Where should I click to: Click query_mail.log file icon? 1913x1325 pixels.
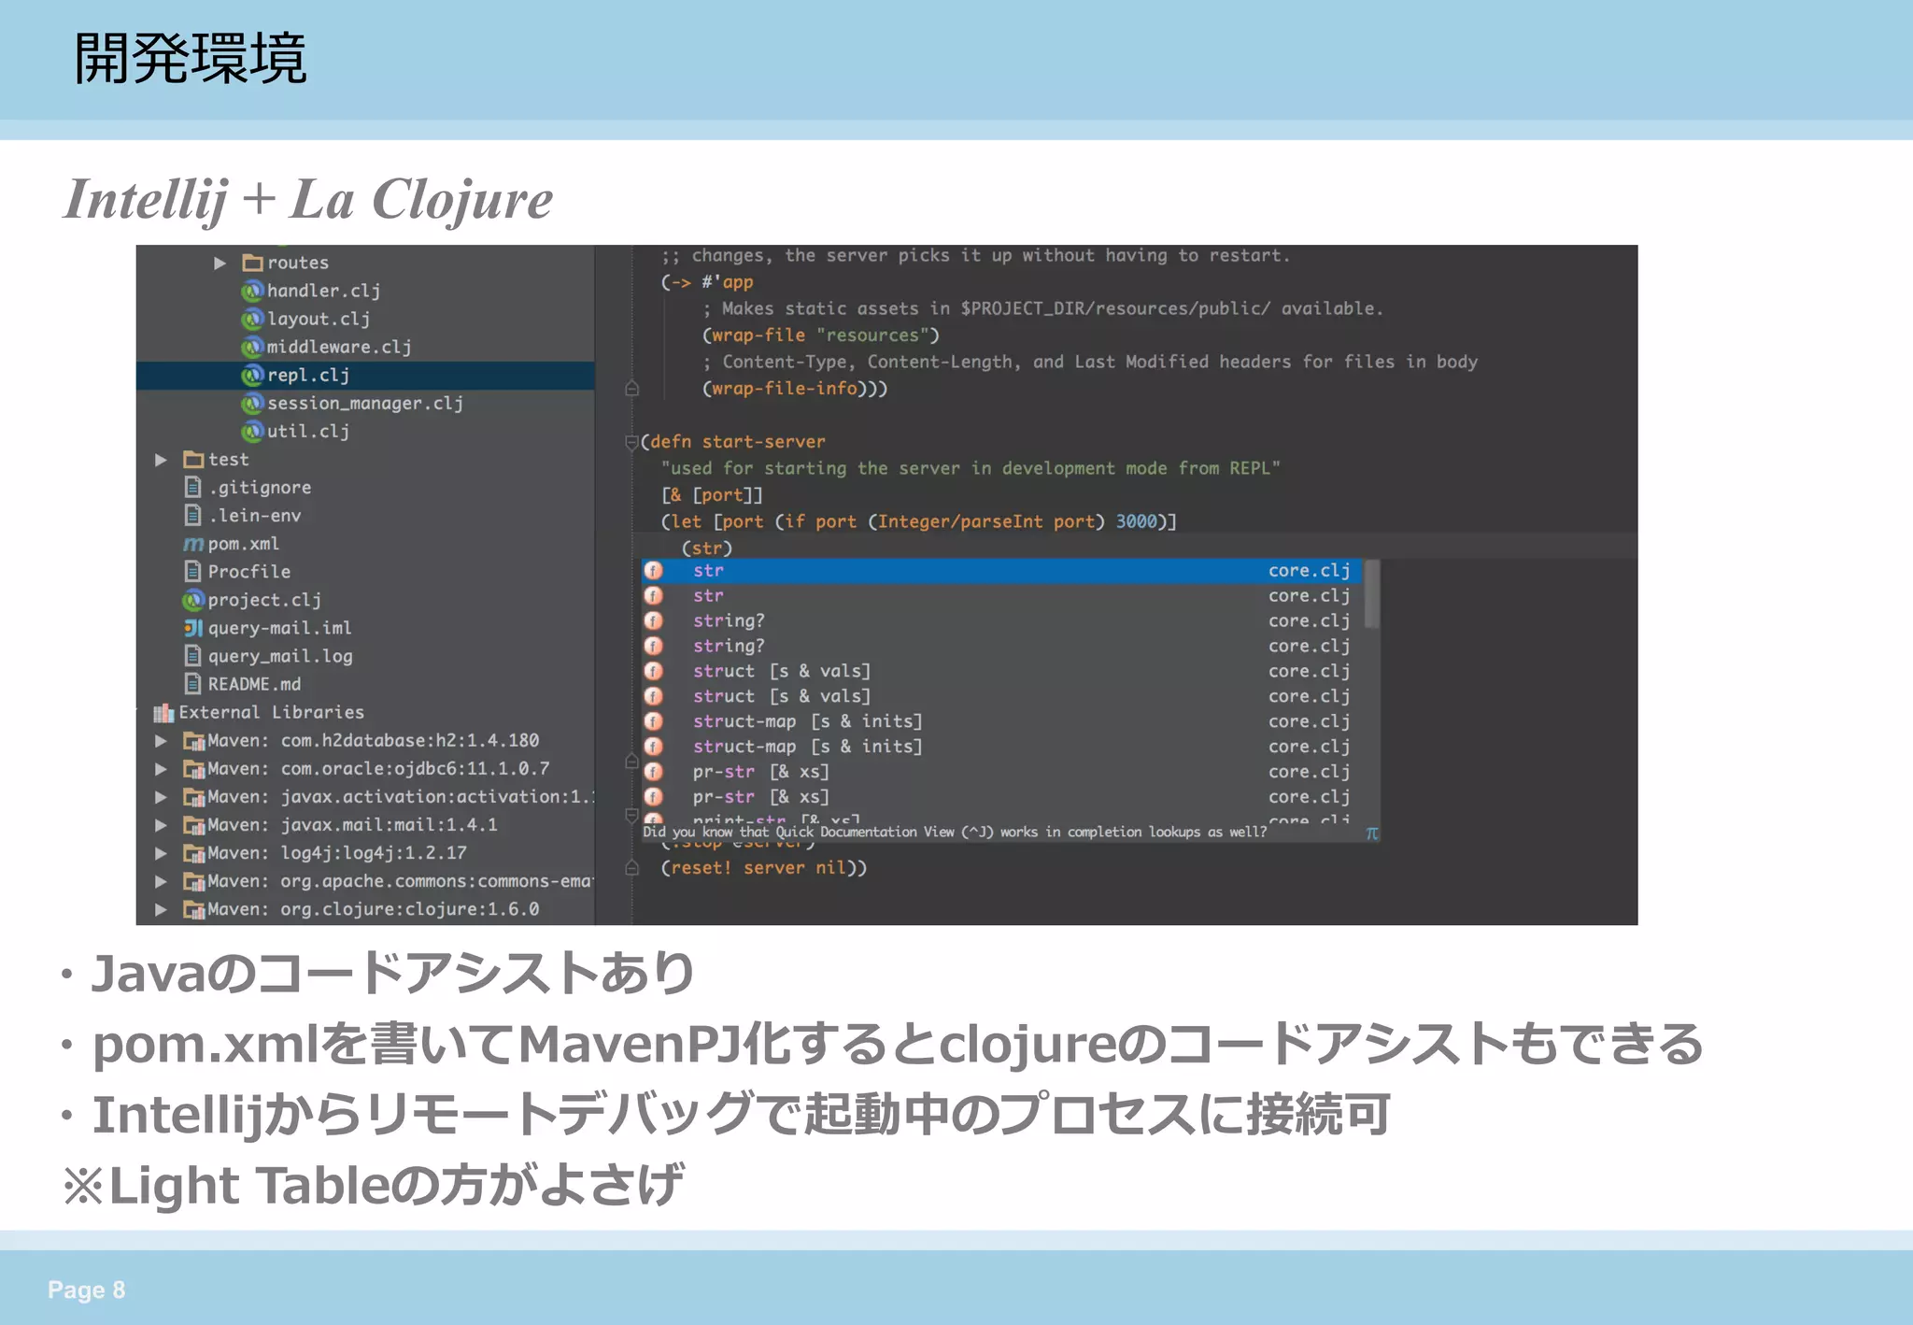(x=192, y=655)
